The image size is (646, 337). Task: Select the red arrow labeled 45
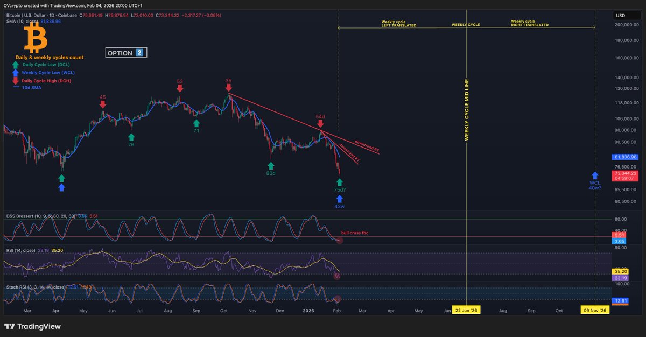click(102, 106)
